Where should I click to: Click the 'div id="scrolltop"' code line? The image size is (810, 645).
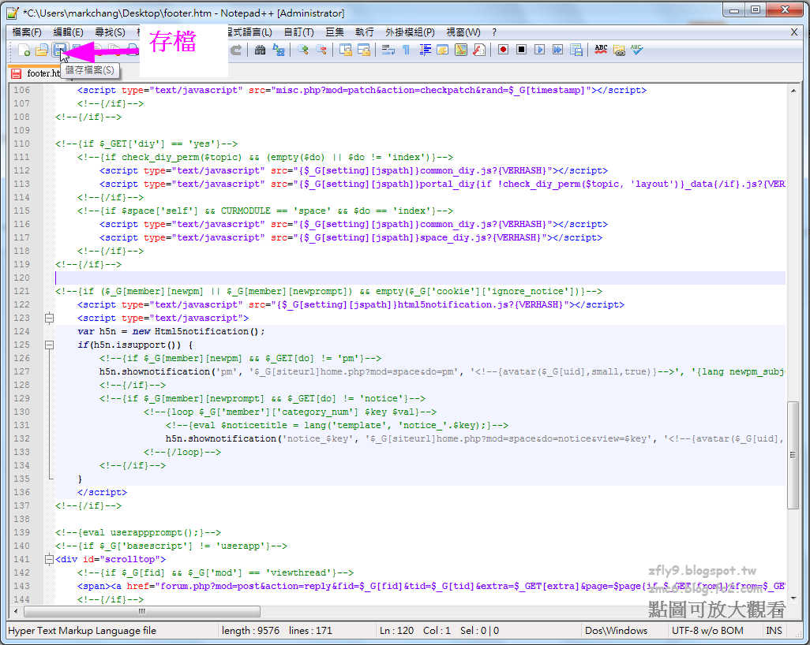coord(111,559)
